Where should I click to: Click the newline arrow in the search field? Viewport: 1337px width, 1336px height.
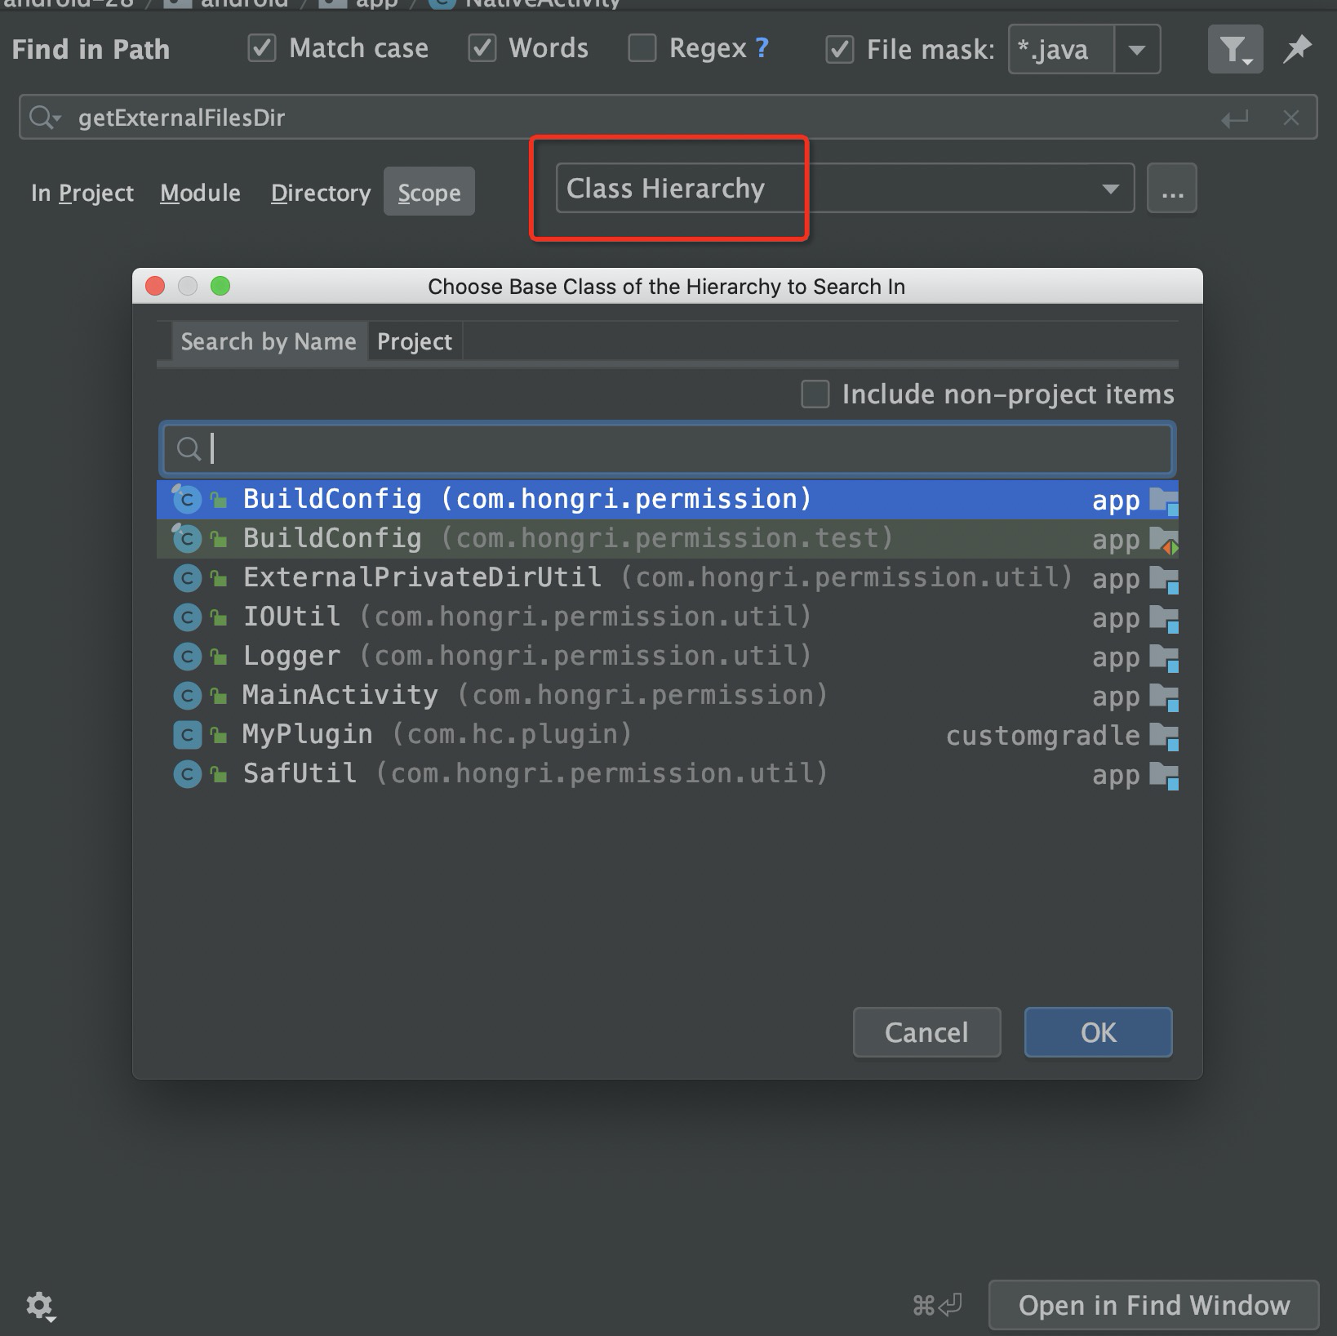[1237, 118]
